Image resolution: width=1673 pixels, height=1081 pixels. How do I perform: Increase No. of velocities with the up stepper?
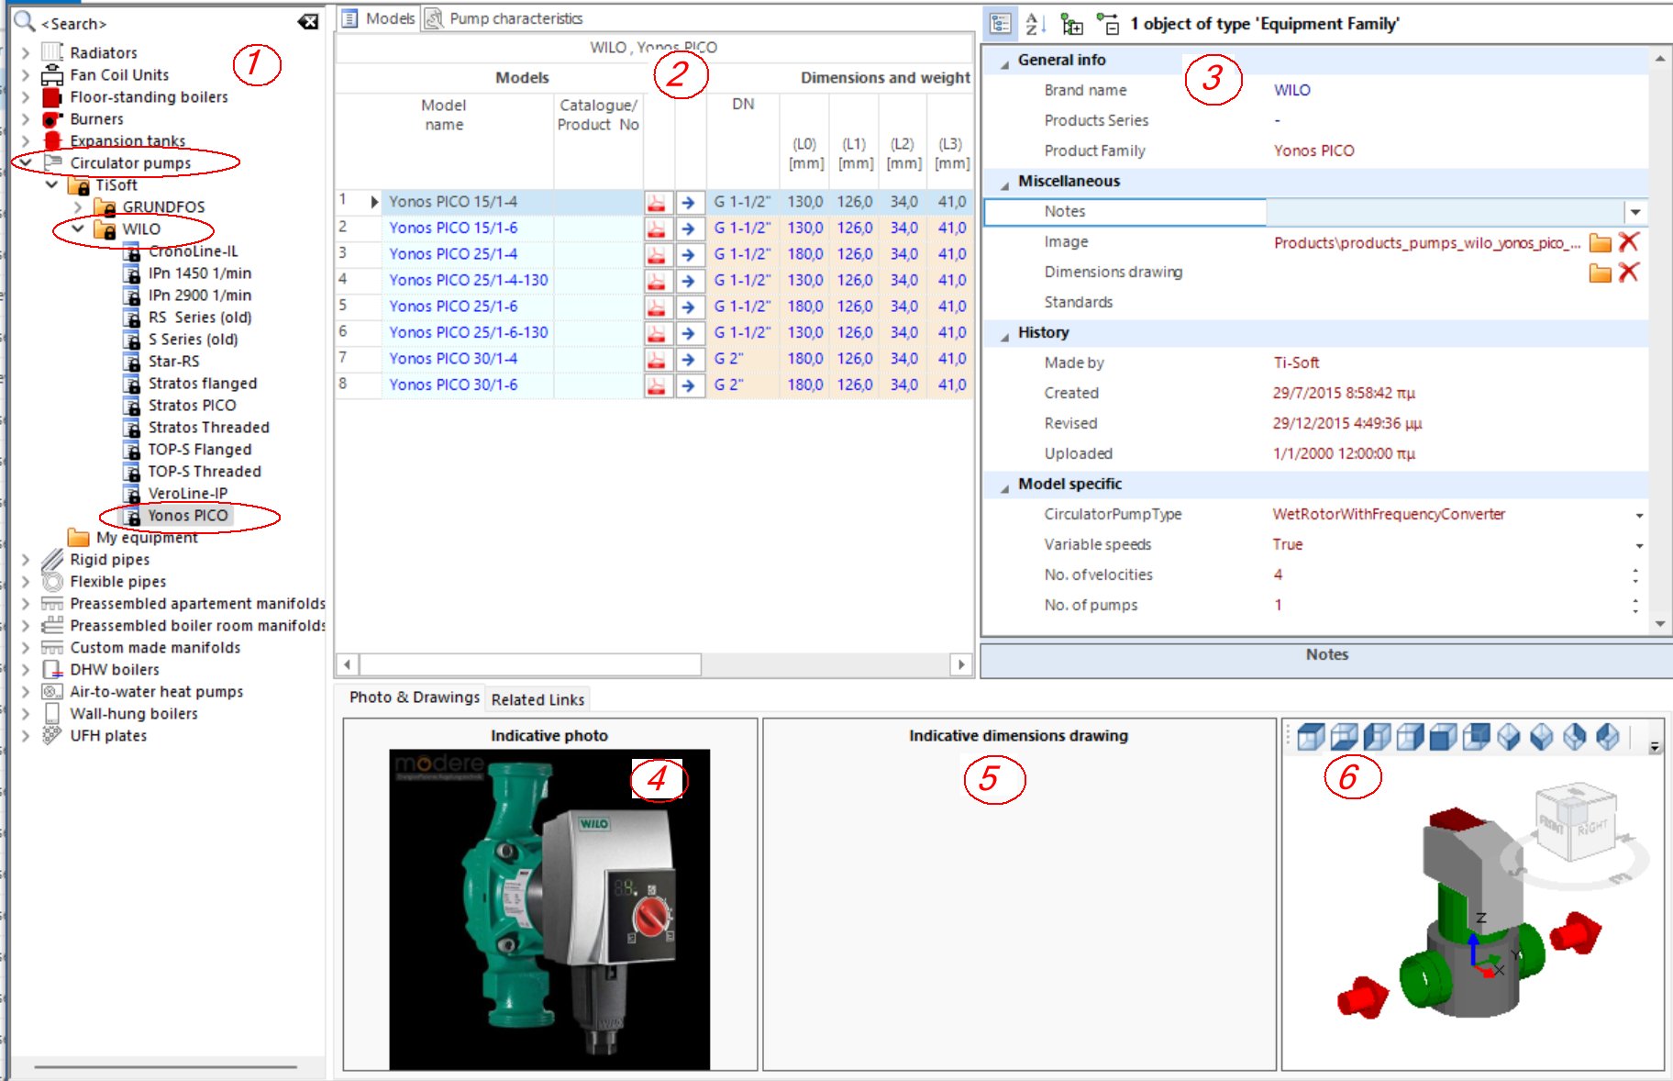[x=1636, y=570]
